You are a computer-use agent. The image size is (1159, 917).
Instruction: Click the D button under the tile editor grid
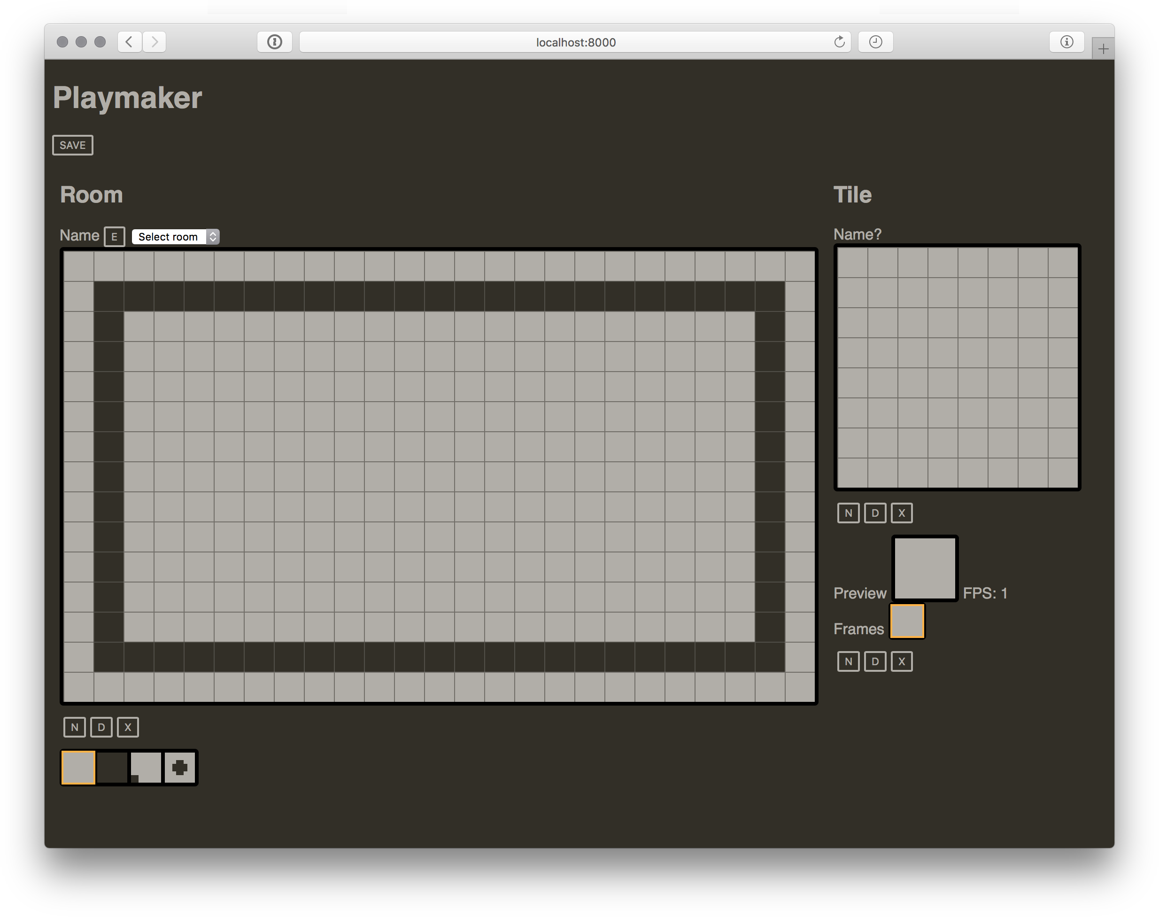pos(875,513)
